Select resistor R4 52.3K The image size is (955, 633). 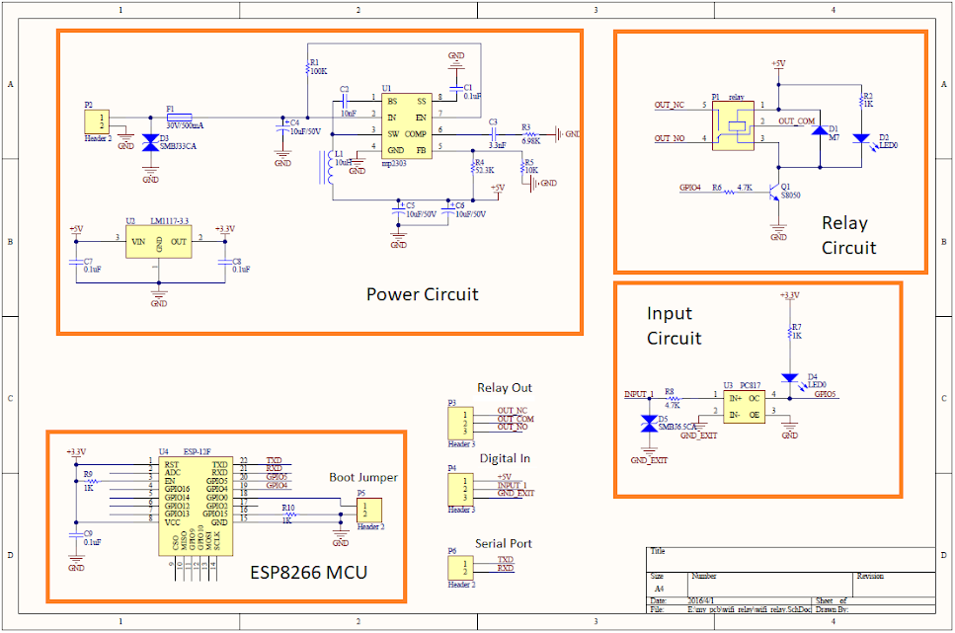pos(473,167)
